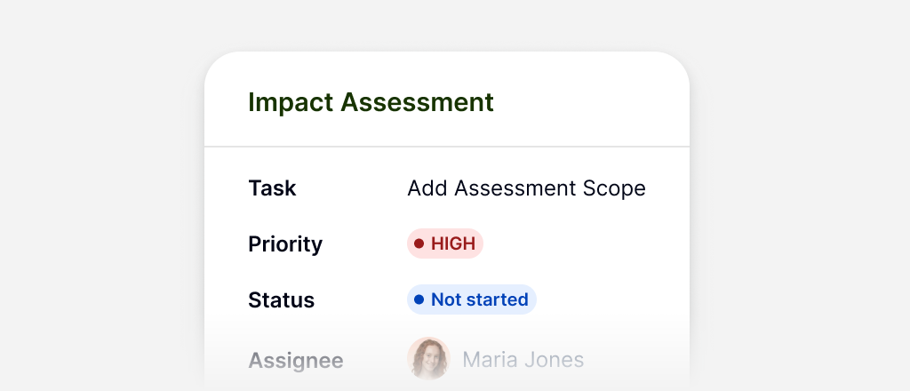Click the "Task" field label

272,188
